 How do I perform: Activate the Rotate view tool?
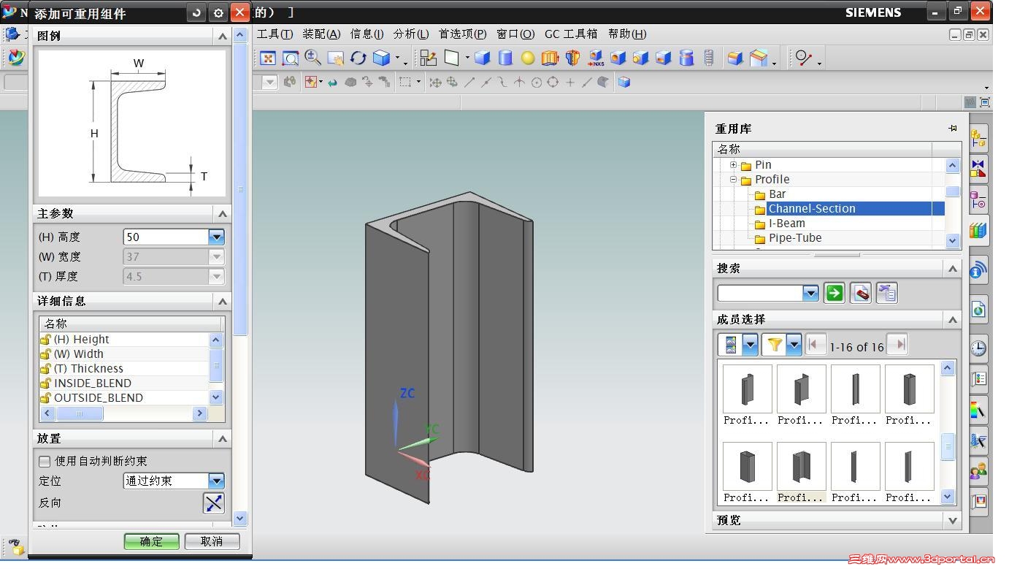coord(358,58)
